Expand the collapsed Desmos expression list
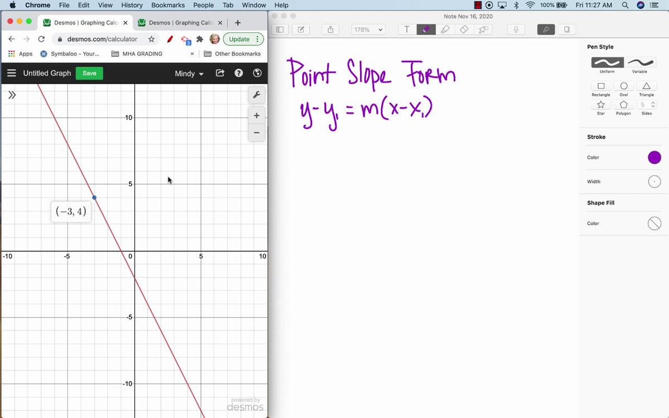 pos(11,95)
